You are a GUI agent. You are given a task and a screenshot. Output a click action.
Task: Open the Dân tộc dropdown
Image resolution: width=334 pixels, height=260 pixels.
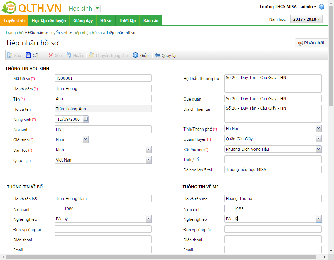click(x=149, y=150)
